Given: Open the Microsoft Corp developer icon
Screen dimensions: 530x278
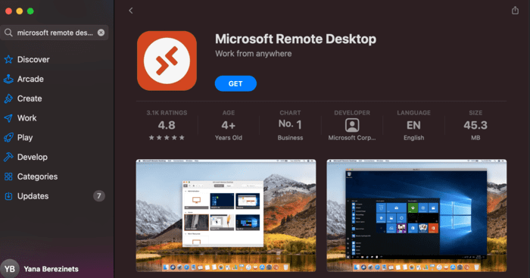Looking at the screenshot, I should (352, 126).
